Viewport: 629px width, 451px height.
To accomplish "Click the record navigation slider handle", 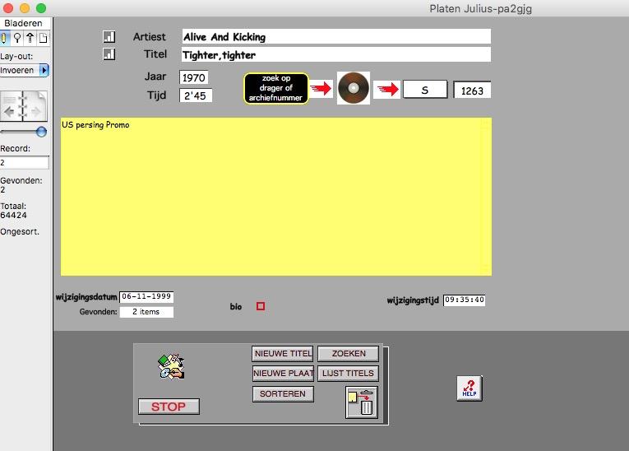I will (41, 132).
